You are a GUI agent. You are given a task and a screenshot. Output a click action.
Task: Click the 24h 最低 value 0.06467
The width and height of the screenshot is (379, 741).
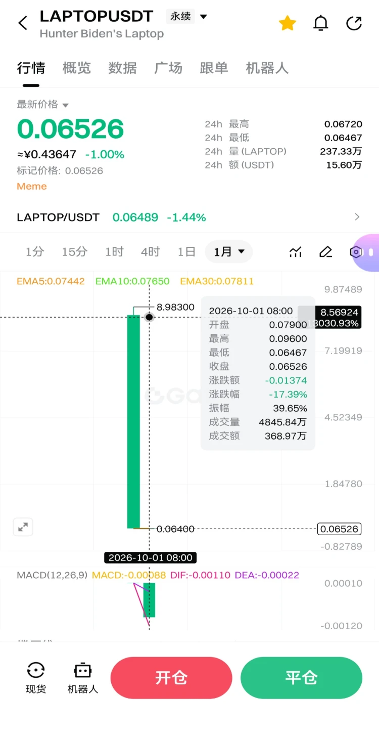click(x=343, y=138)
